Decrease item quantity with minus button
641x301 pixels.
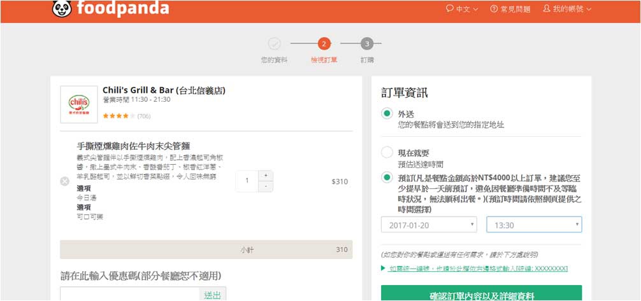(x=266, y=186)
